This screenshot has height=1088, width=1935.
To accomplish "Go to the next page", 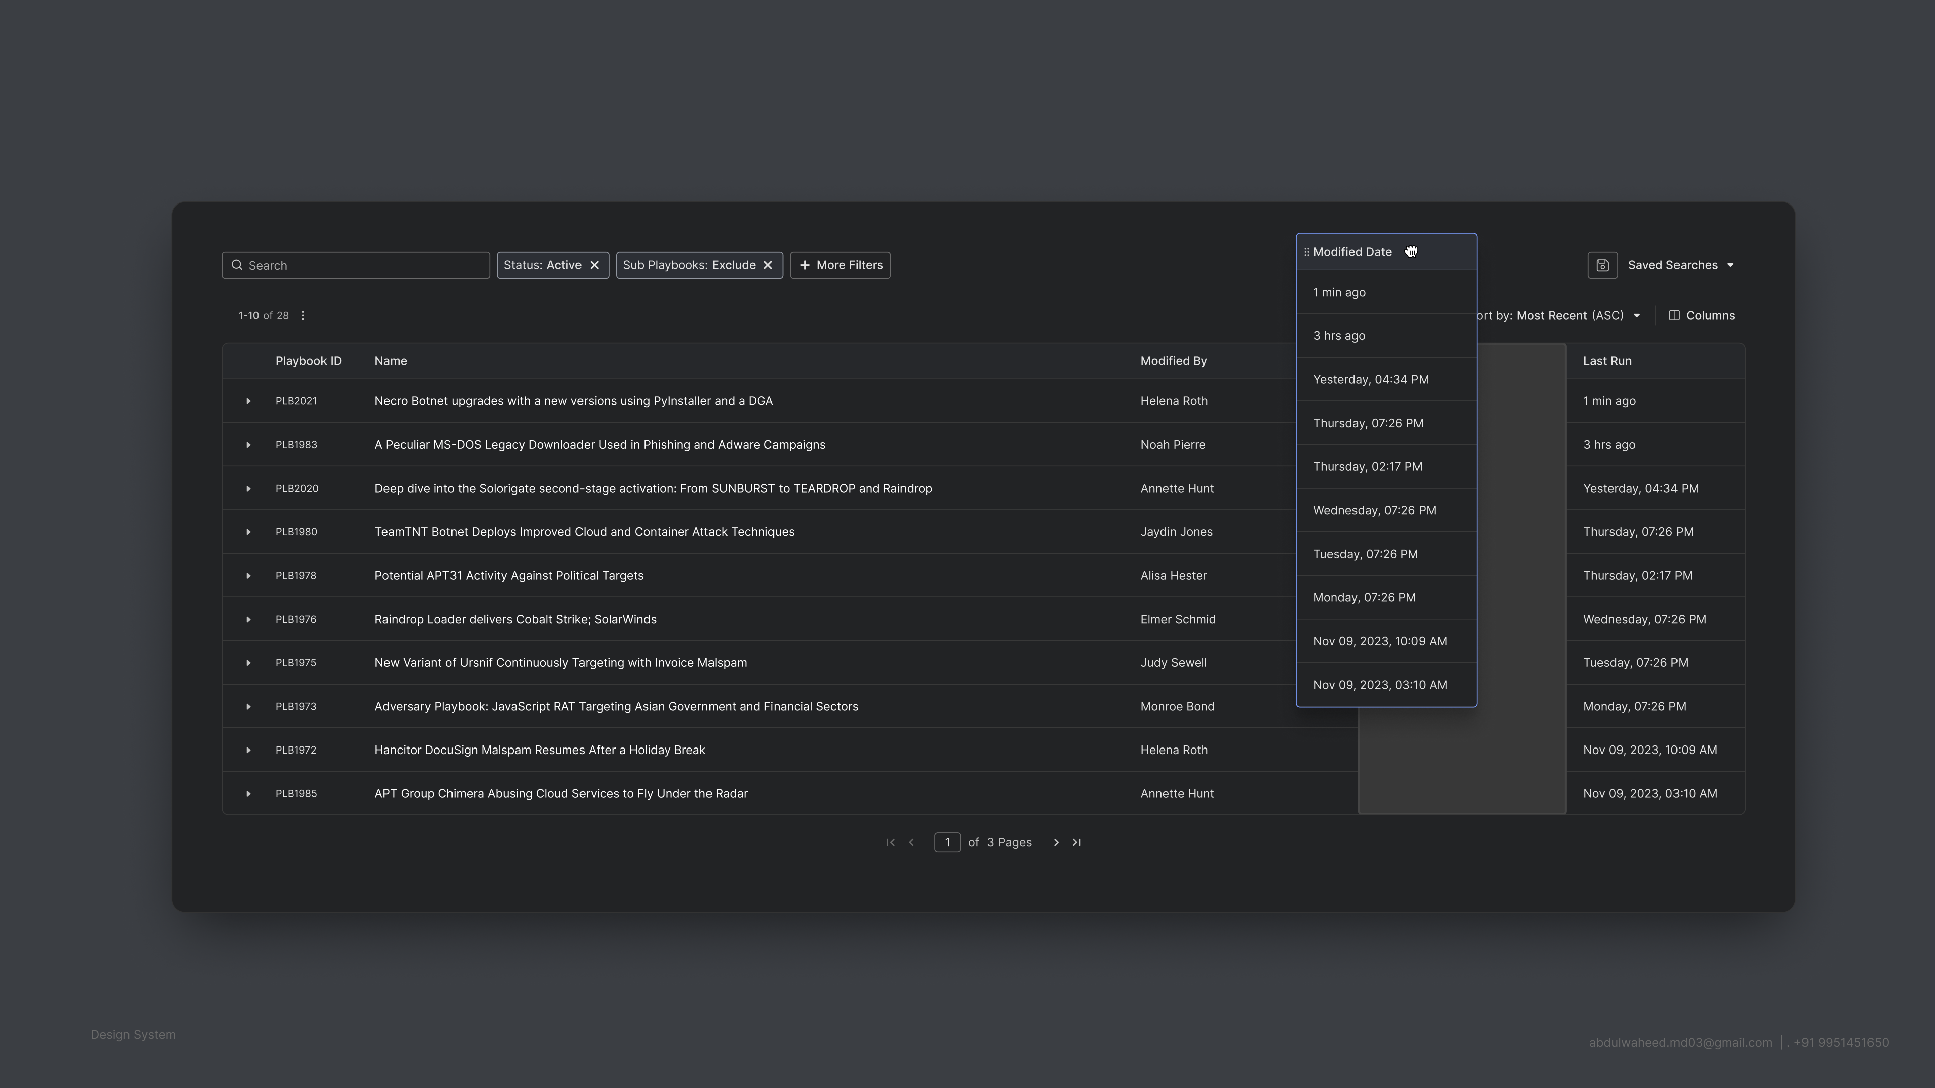I will (x=1056, y=843).
